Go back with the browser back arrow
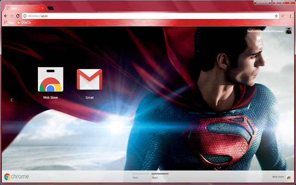This screenshot has height=185, width=296. click(x=6, y=16)
